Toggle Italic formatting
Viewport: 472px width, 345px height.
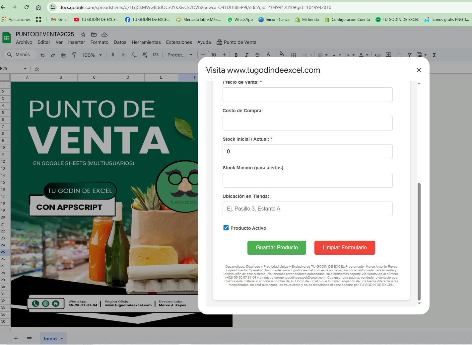click(x=247, y=55)
